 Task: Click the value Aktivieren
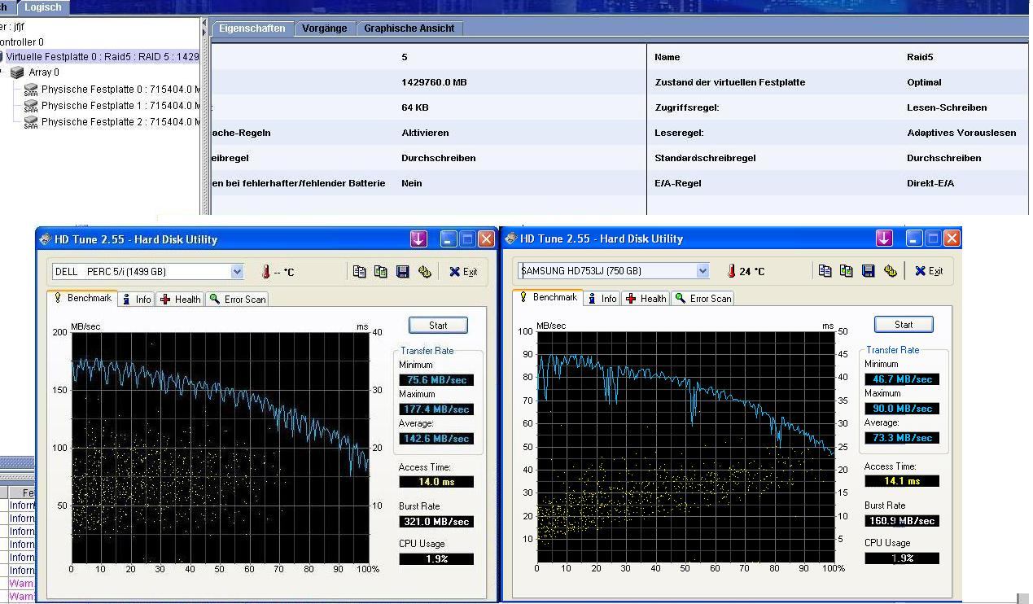[425, 133]
